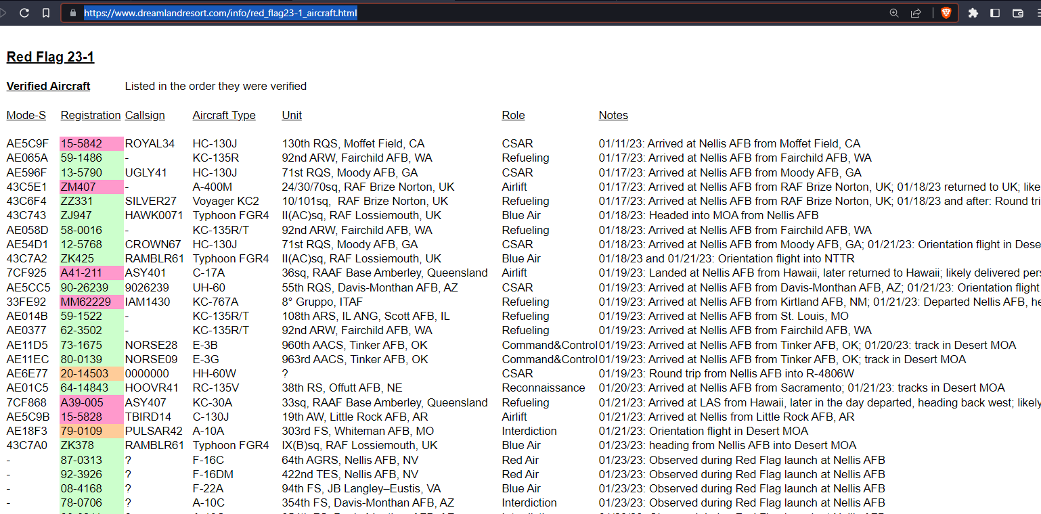This screenshot has width=1041, height=514.
Task: Click callsign HOOVR41
Action: pos(152,388)
